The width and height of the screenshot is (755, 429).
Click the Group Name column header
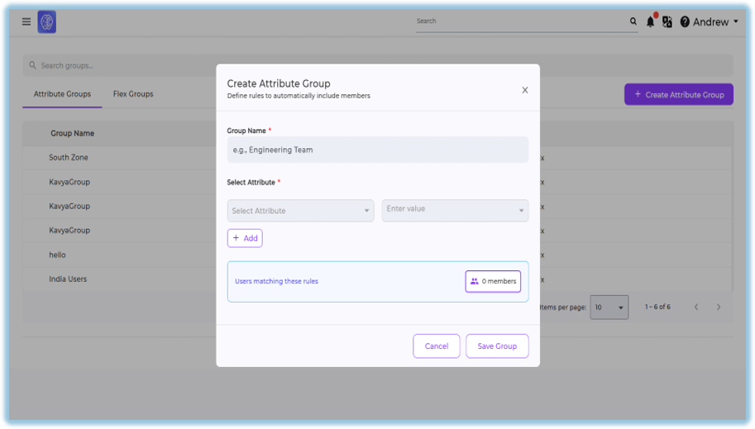pos(72,133)
